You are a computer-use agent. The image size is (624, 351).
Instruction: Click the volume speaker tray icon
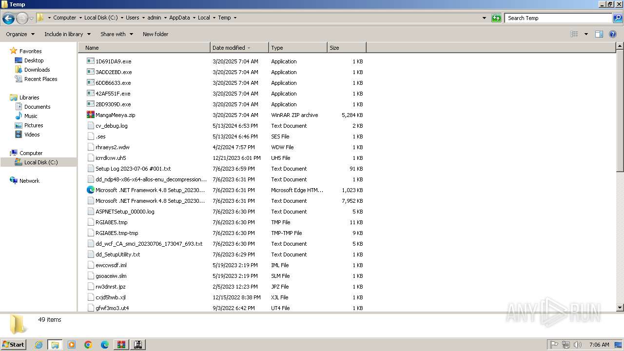pos(577,345)
